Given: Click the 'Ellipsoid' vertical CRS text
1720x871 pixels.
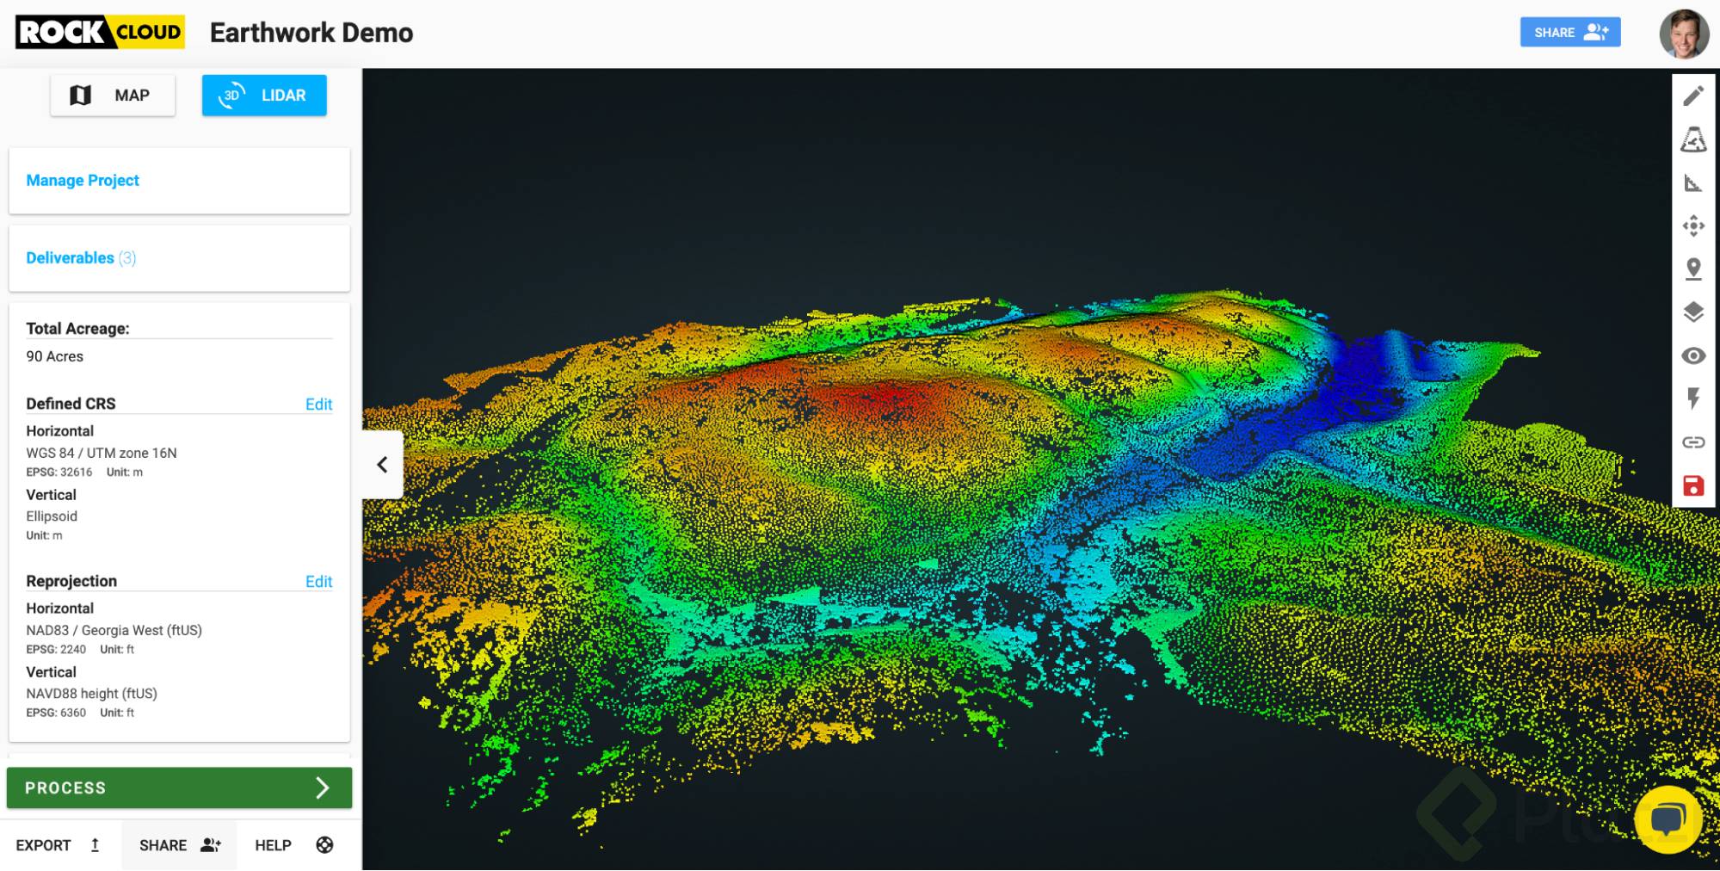Looking at the screenshot, I should click(x=52, y=516).
